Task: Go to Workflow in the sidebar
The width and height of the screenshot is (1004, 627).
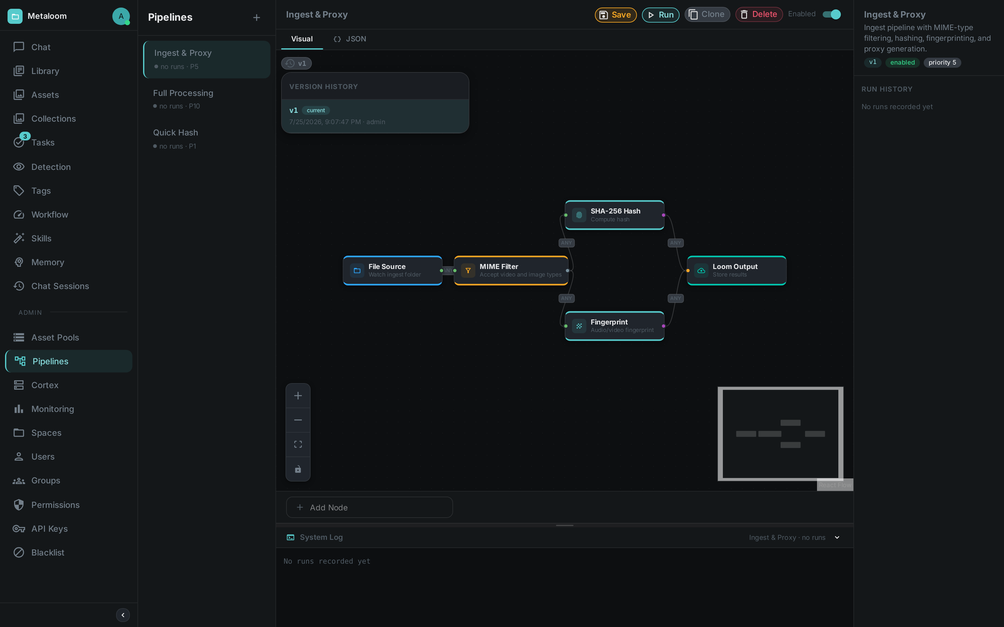Action: point(68,214)
